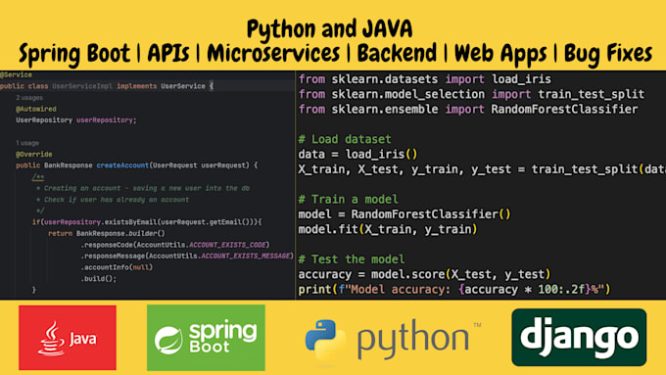Click 'Microservices' in the banner subtitle
Image resolution: width=666 pixels, height=375 pixels.
(273, 53)
